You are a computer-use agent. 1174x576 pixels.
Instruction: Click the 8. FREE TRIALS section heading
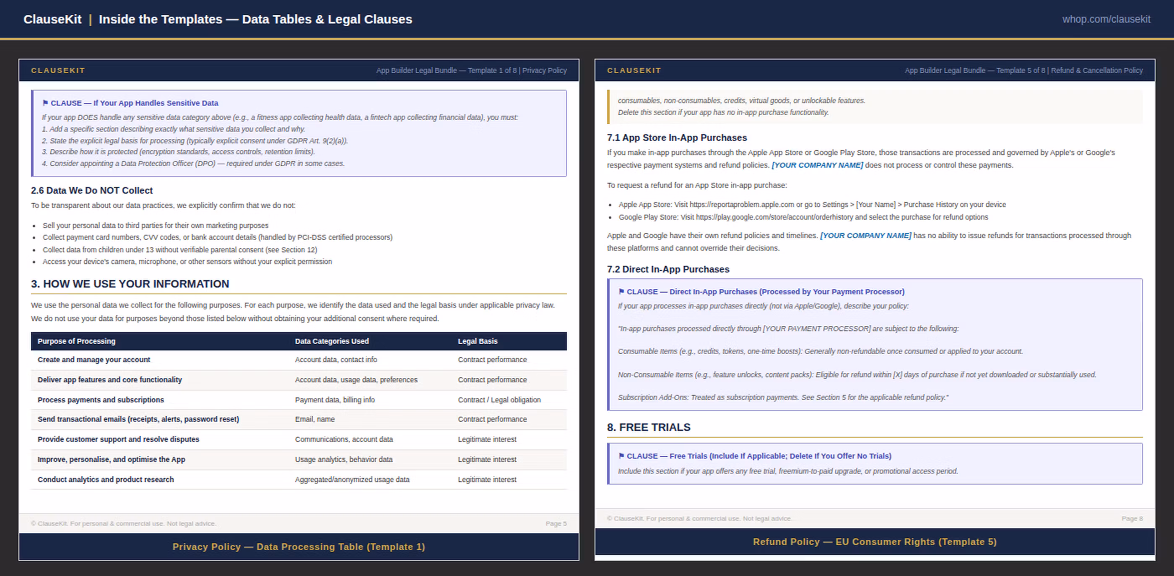point(648,428)
